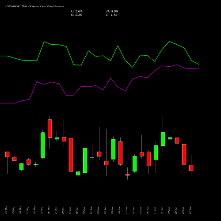This screenshot has width=221, height=221.
Task: Select the long red candle above 01 Jun
Action: pyautogui.click(x=71, y=155)
